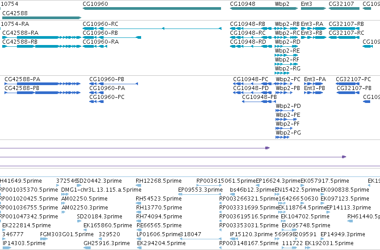This screenshot has height=250, width=380.
Task: Select EST RH12268.5prime
Action: pyautogui.click(x=159, y=181)
